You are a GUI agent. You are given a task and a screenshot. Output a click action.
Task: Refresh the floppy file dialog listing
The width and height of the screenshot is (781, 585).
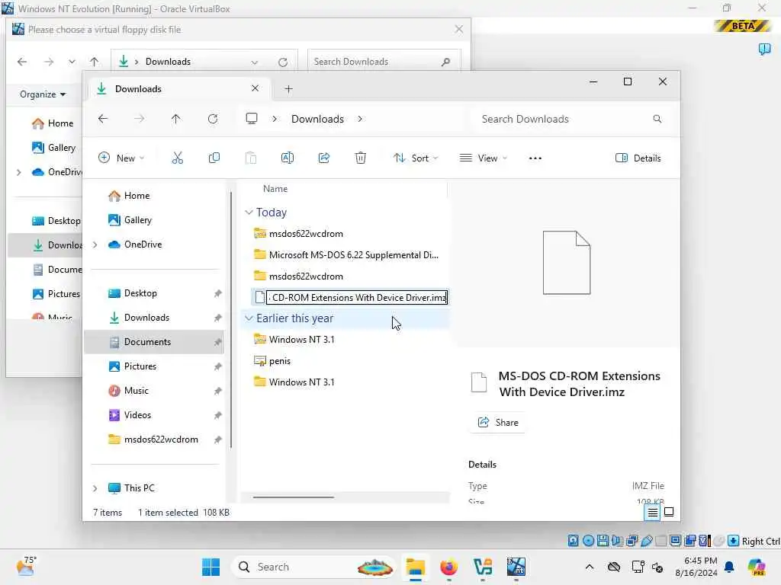coord(283,62)
